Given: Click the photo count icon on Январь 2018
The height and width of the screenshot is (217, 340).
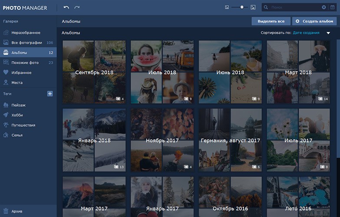Looking at the screenshot, I should point(116,167).
